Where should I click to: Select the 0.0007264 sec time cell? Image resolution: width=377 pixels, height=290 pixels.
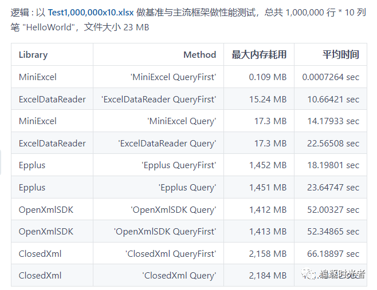pos(331,77)
